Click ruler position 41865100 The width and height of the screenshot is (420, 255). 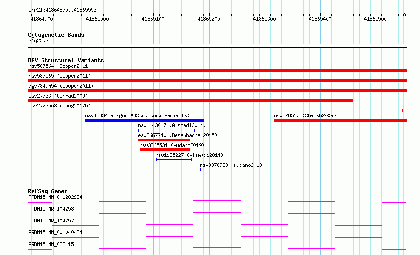pyautogui.click(x=153, y=19)
